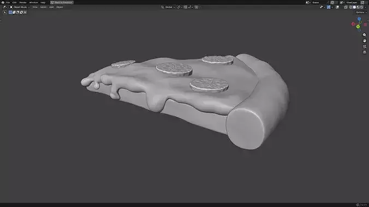Click the Back to Previous button
The height and width of the screenshot is (207, 369).
(x=62, y=2)
